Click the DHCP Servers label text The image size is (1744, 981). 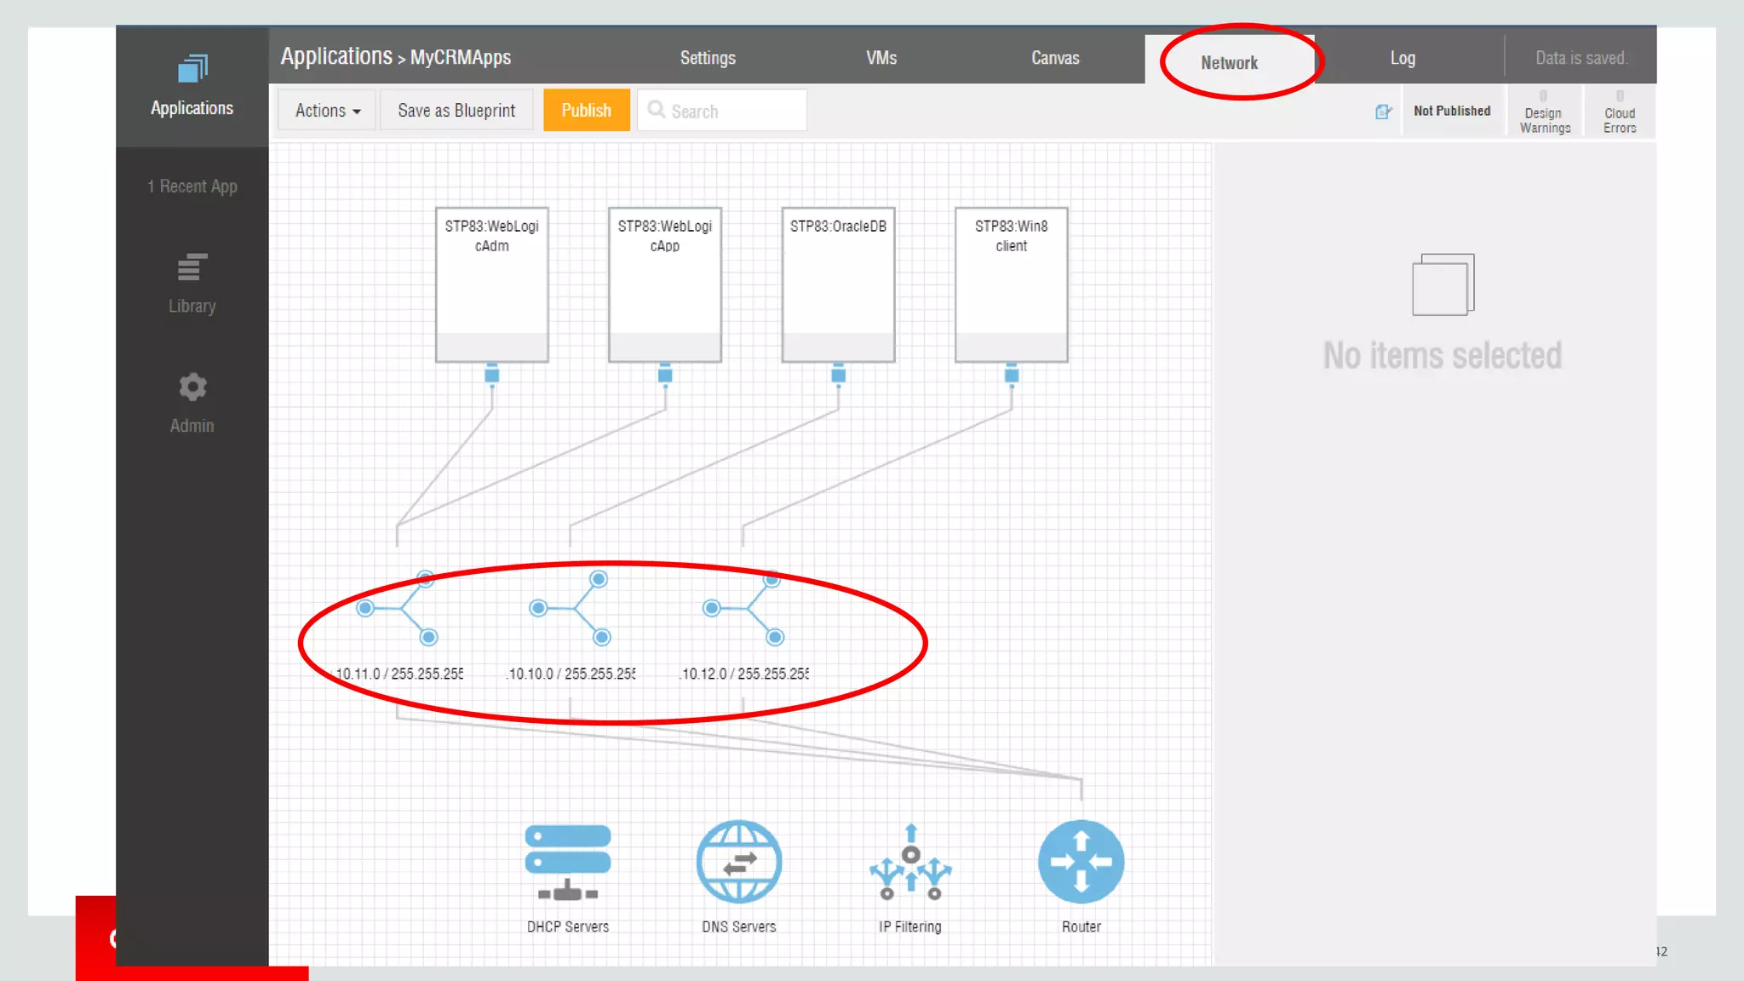(x=568, y=926)
